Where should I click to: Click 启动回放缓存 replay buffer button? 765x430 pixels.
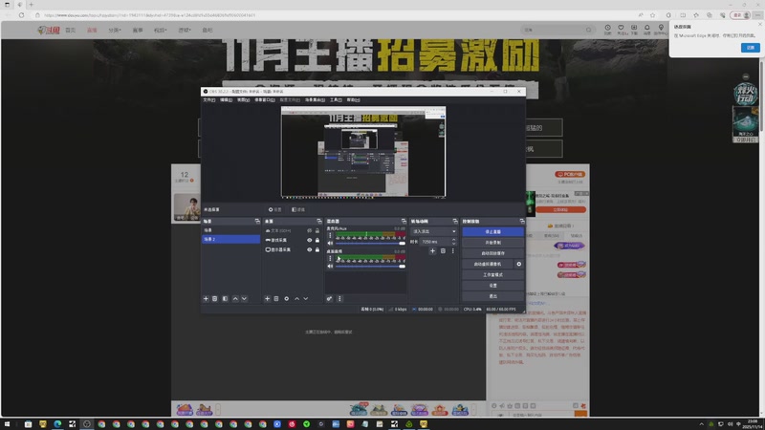point(492,253)
